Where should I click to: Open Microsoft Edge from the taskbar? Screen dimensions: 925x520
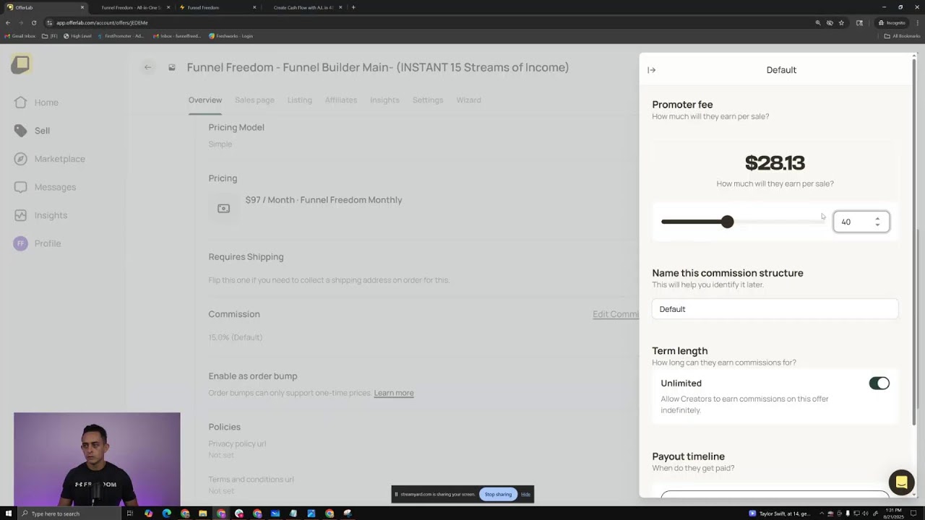167,513
